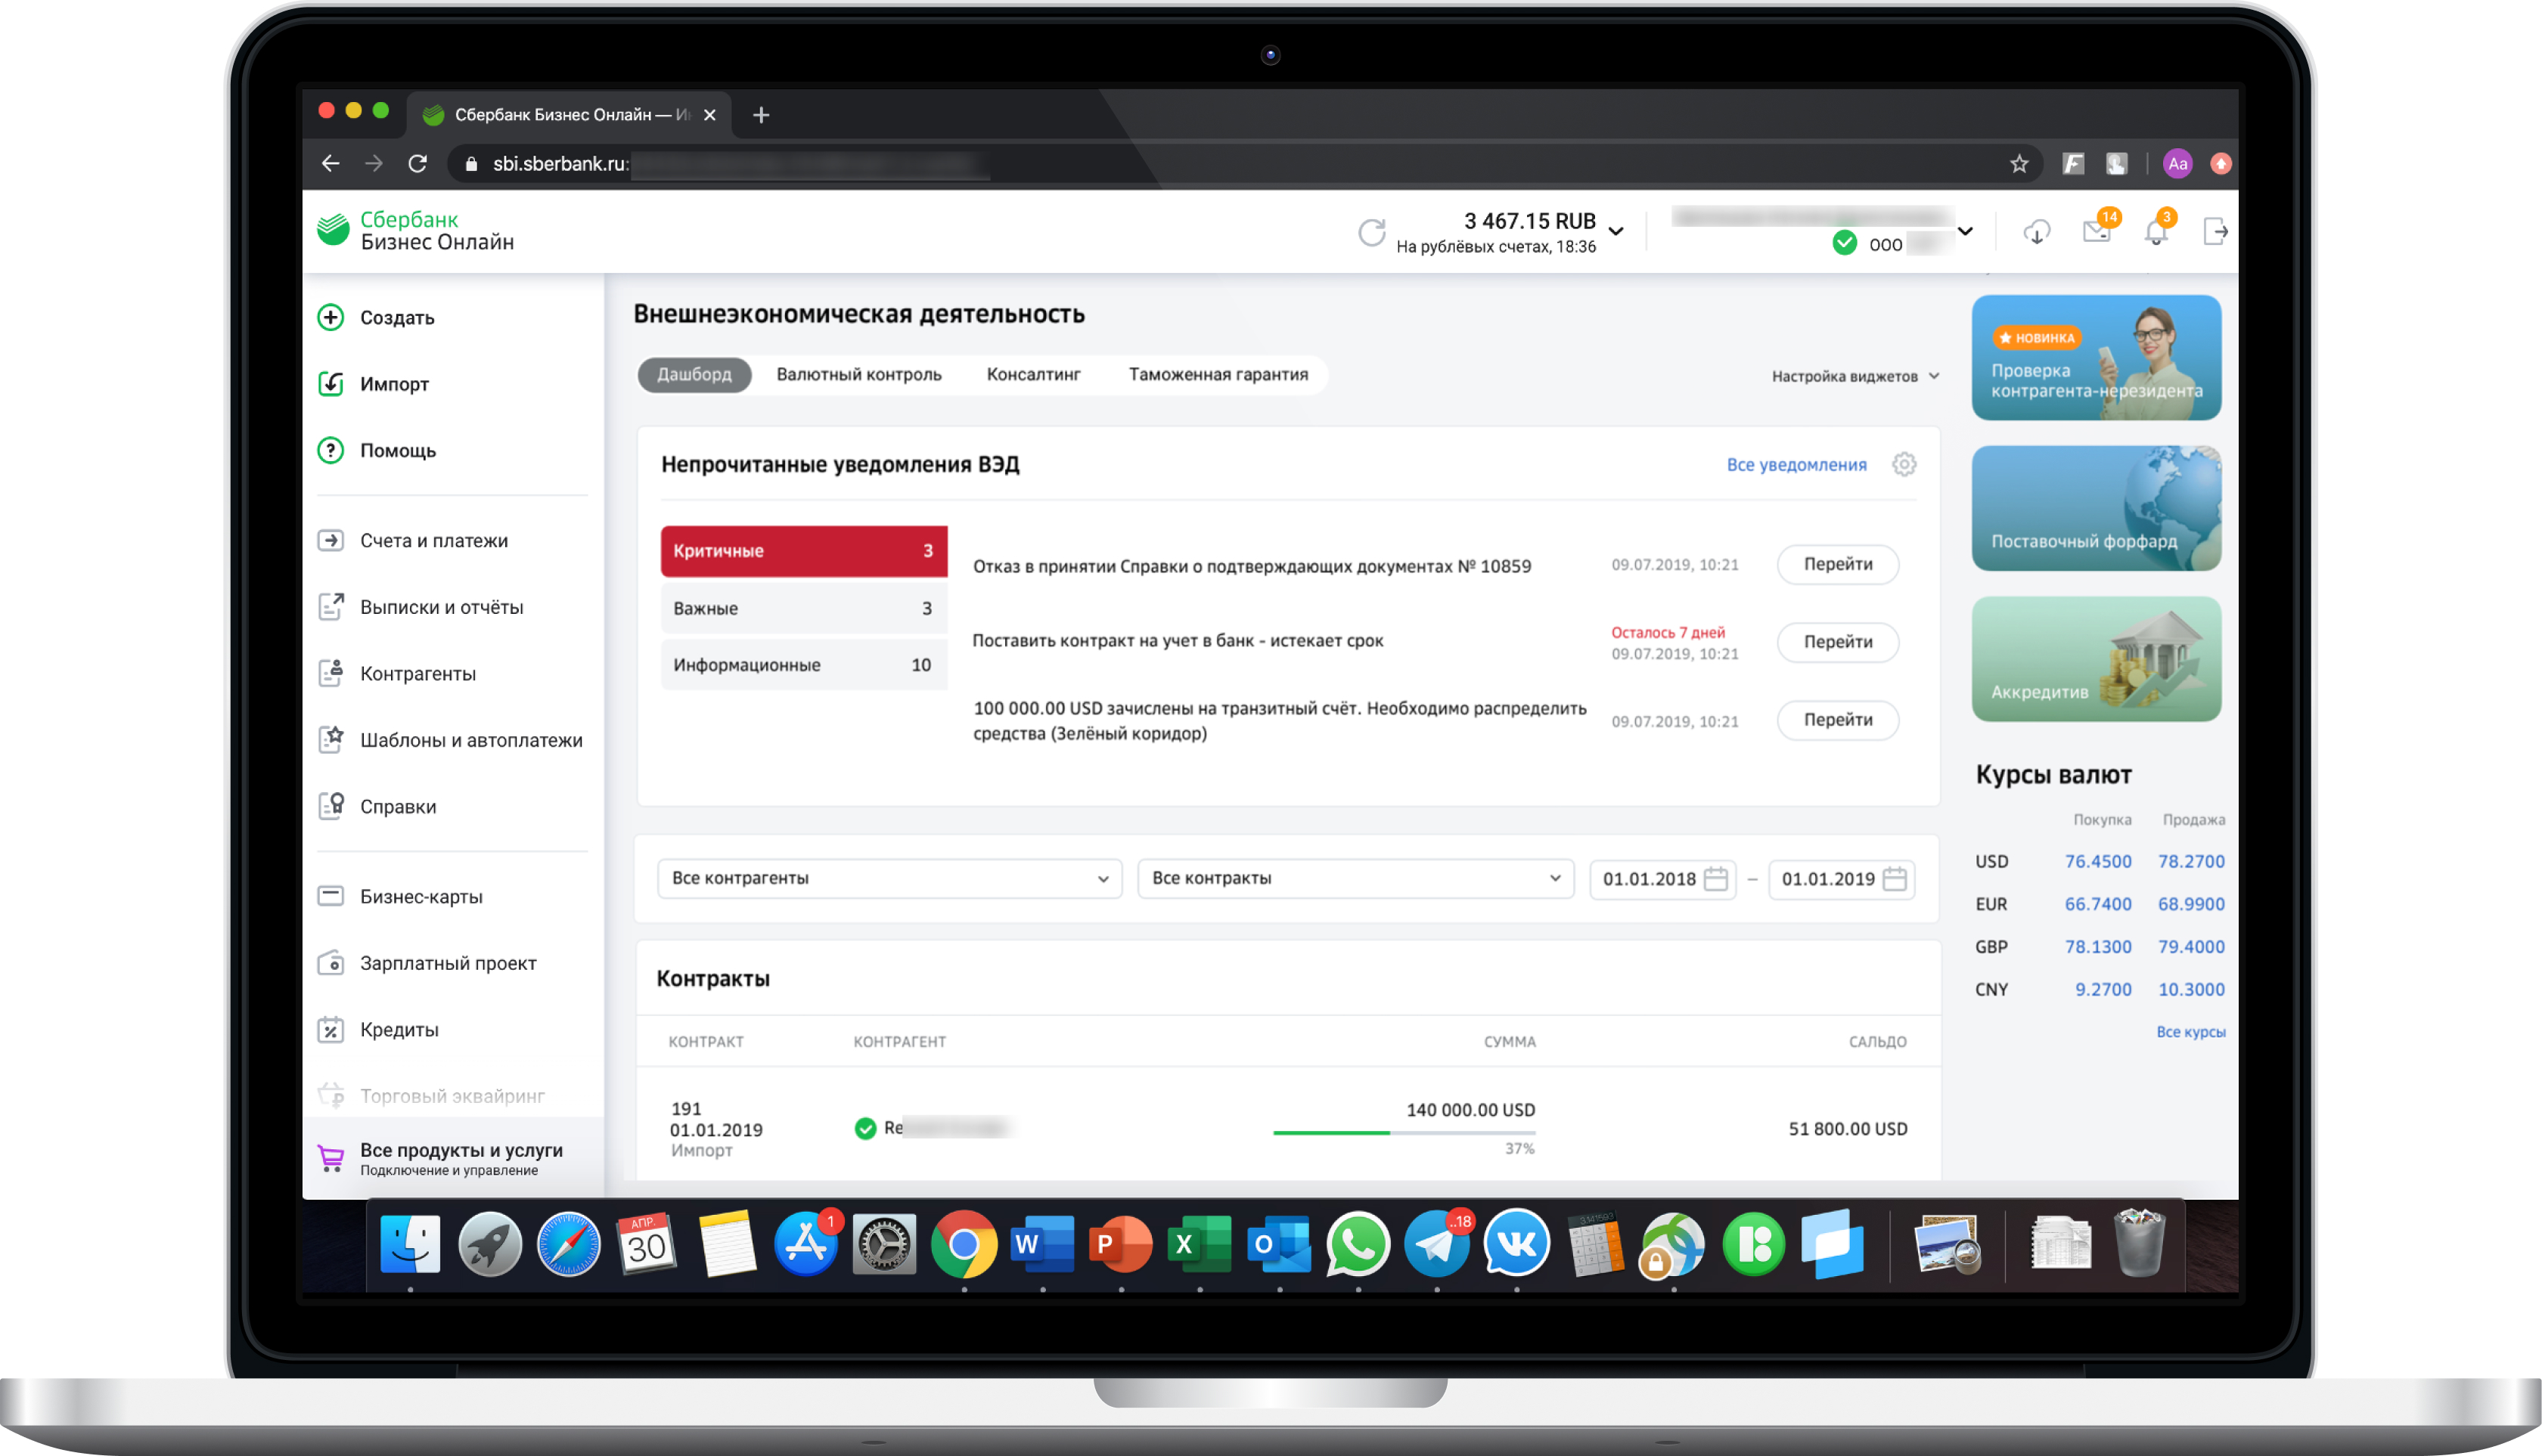This screenshot has height=1456, width=2542.
Task: Open notification settings gear icon
Action: [1904, 464]
